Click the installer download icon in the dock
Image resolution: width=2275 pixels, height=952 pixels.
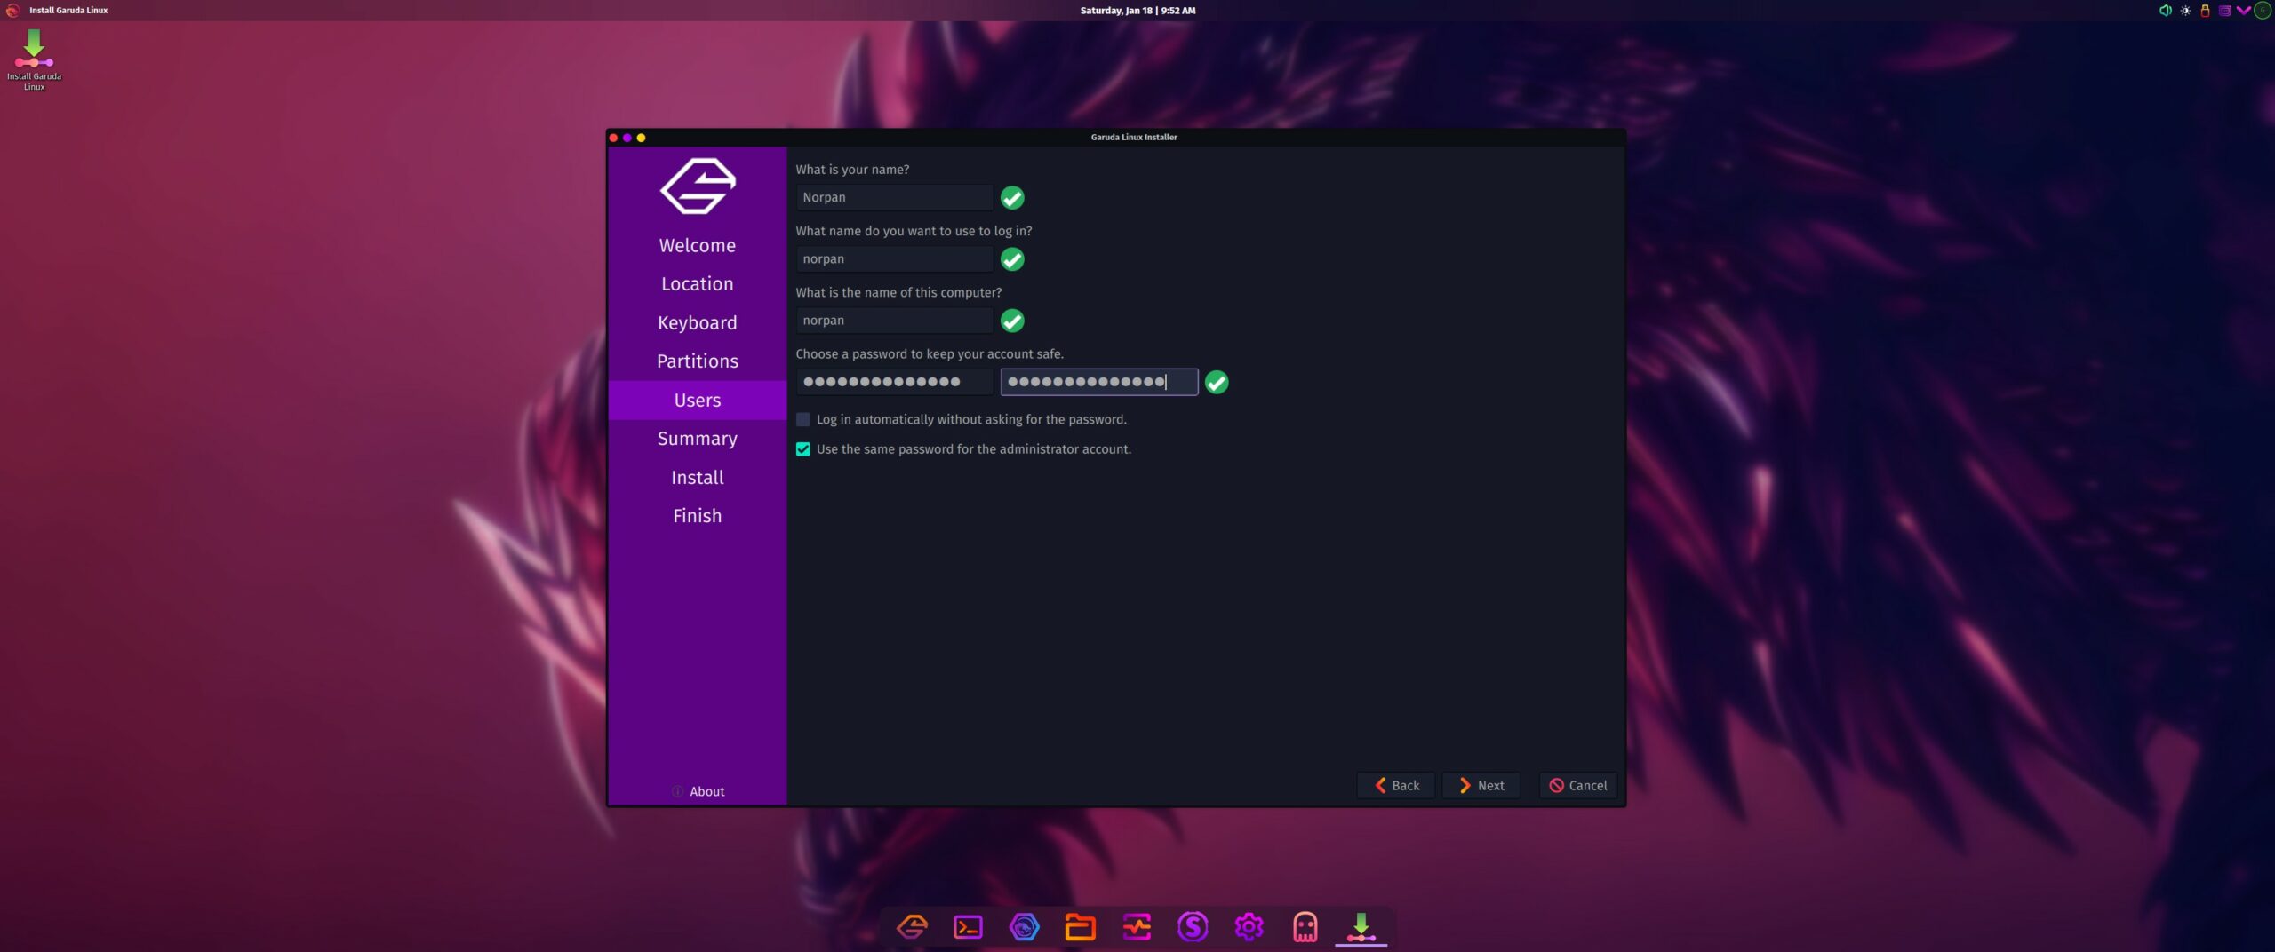click(x=1361, y=927)
